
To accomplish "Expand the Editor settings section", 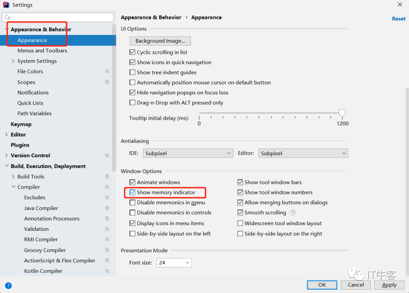I will click(6, 135).
